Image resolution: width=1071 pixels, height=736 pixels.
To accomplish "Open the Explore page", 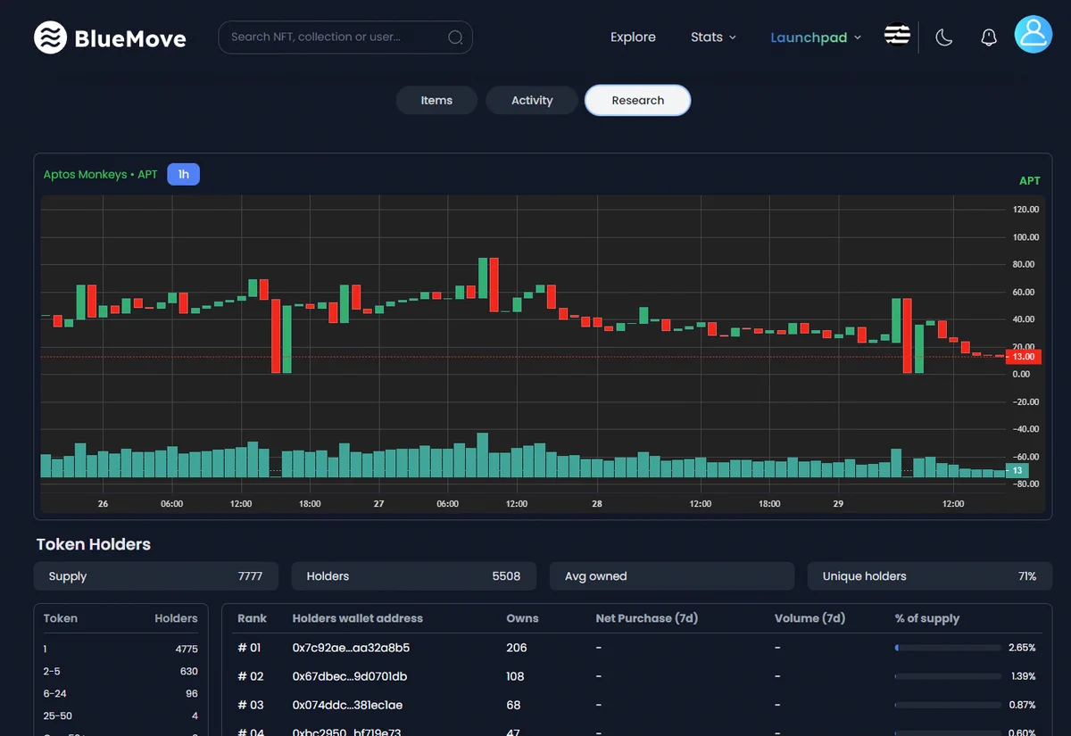I will (633, 37).
